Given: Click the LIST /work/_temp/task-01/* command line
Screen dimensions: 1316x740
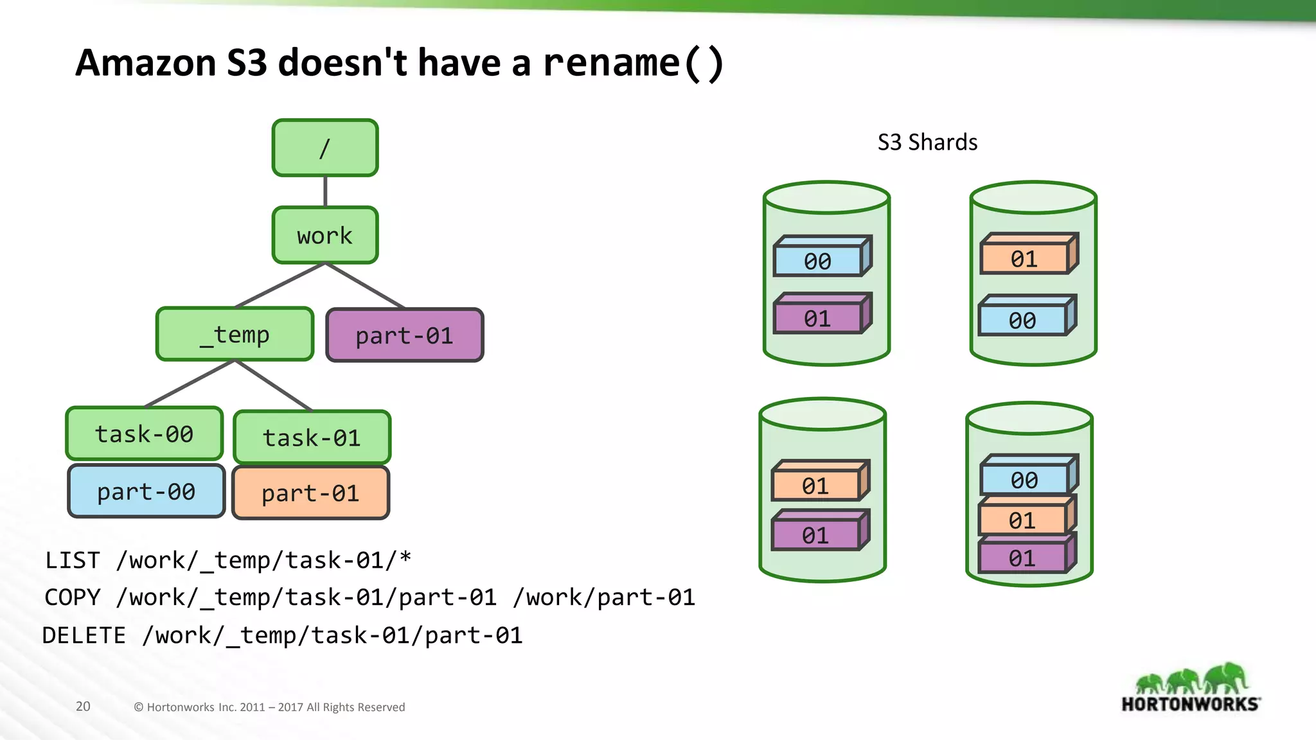Looking at the screenshot, I should point(228,560).
